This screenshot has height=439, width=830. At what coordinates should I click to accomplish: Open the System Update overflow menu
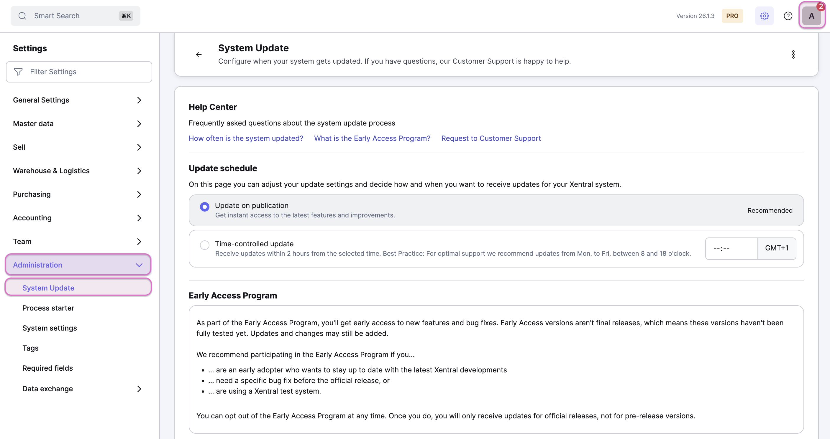click(793, 55)
